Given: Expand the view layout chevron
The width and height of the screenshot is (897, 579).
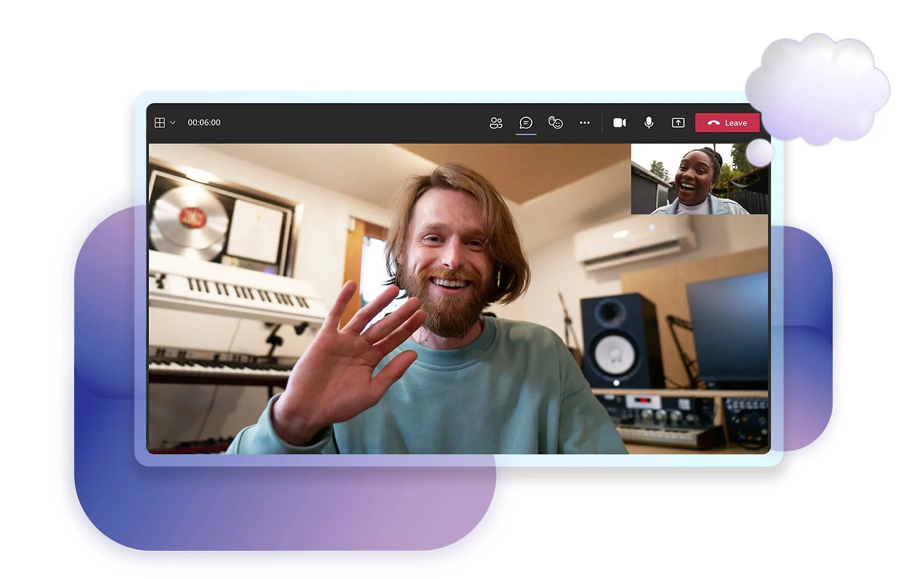Looking at the screenshot, I should tap(173, 123).
